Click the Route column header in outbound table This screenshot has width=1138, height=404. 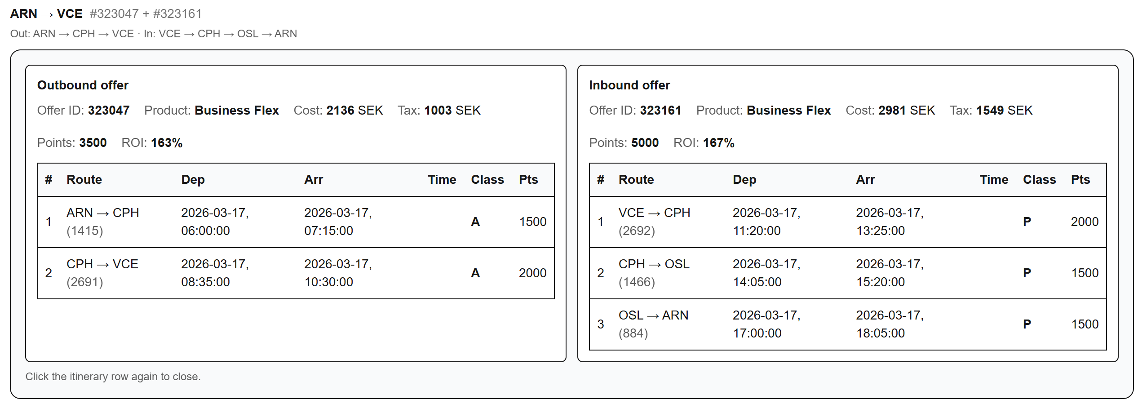coord(84,180)
